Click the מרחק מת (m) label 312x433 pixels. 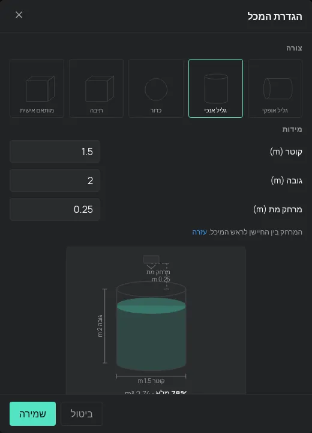(278, 210)
